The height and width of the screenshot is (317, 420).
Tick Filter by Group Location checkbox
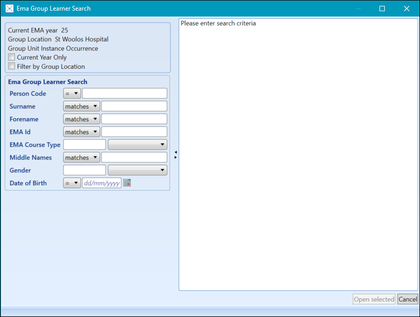(x=12, y=66)
